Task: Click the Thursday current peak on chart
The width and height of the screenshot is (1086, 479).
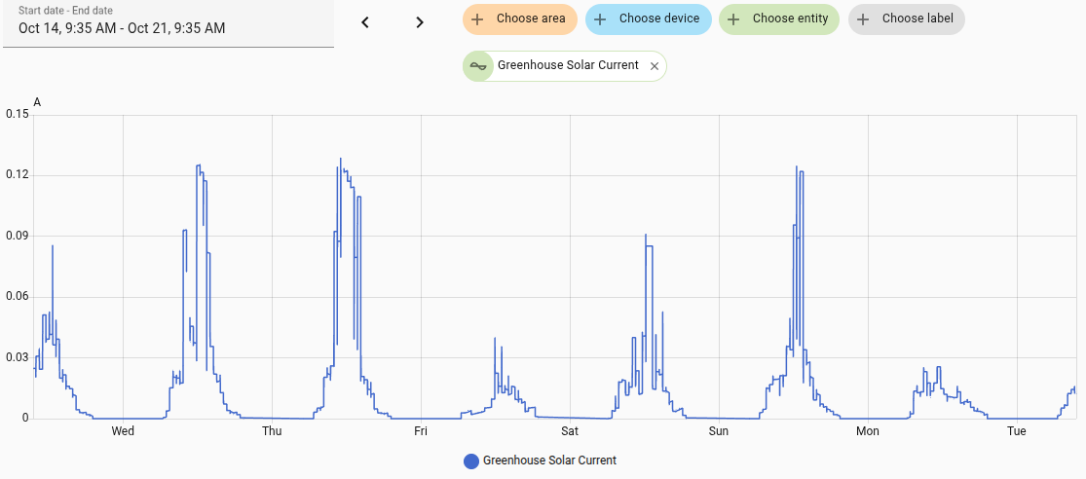Action: pyautogui.click(x=340, y=160)
